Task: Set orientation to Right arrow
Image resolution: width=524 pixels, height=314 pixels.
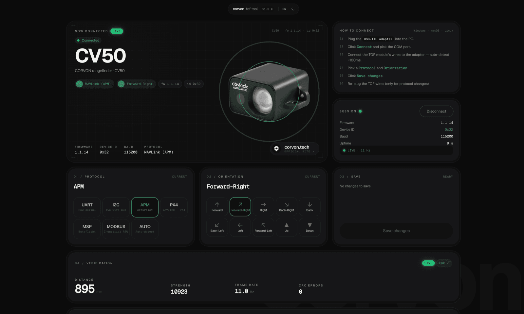Action: pos(263,207)
